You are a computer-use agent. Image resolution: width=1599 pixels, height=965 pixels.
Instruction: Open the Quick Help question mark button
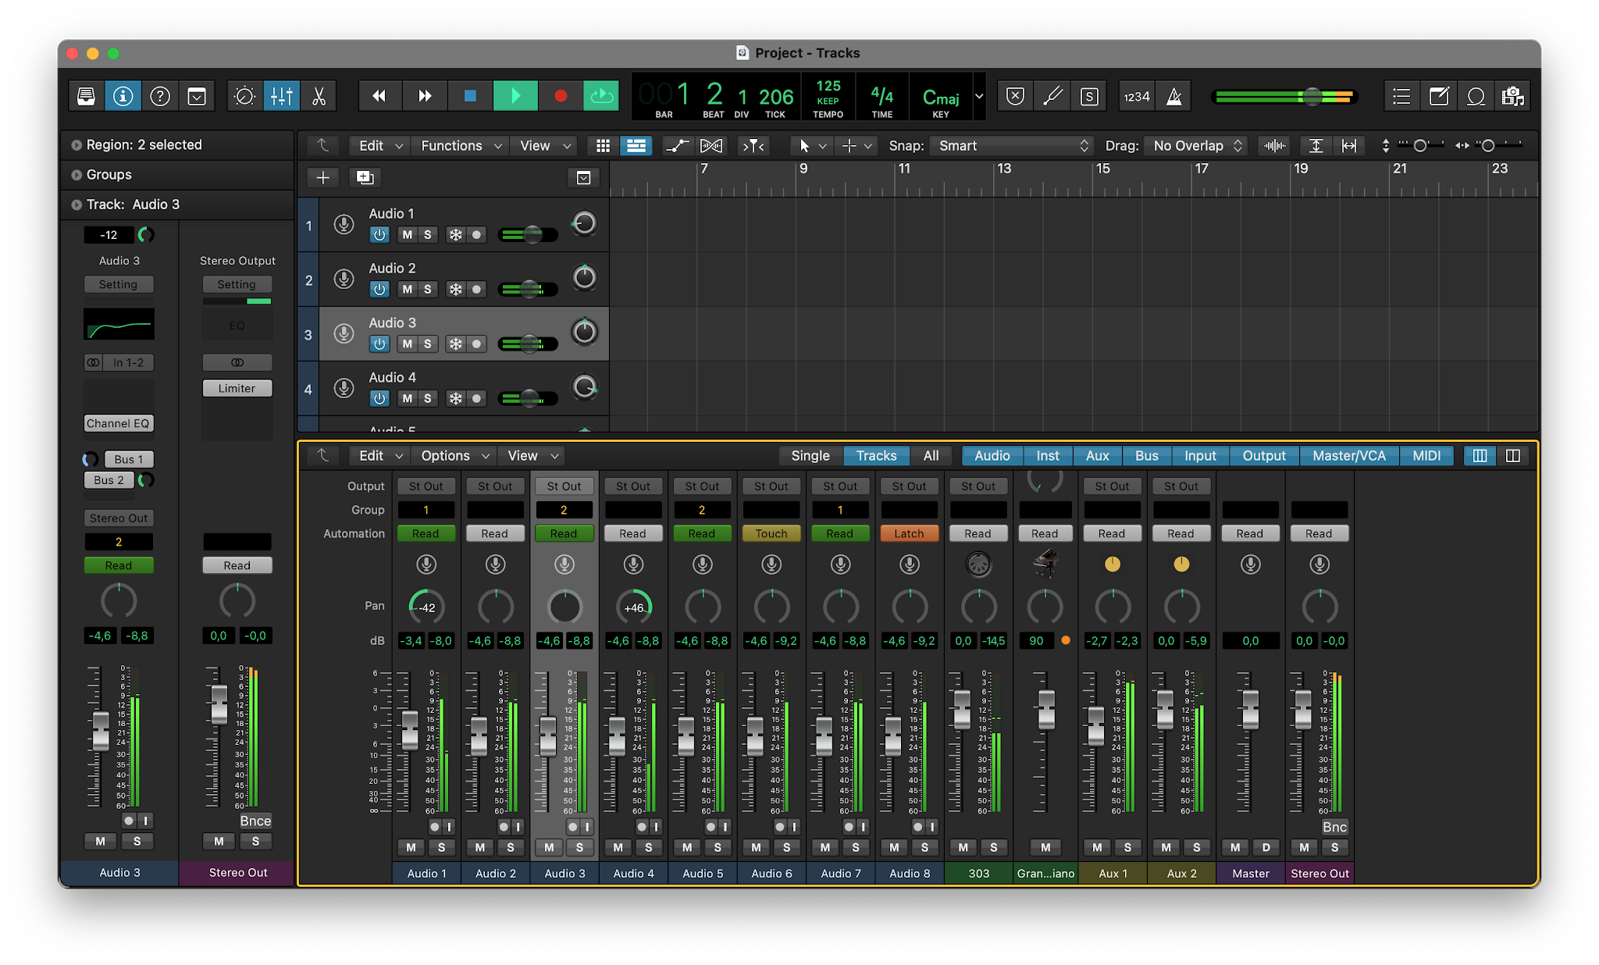pos(160,96)
